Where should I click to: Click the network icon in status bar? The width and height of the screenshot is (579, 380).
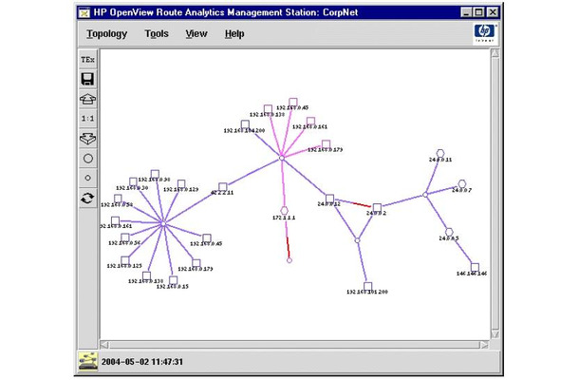click(x=88, y=361)
